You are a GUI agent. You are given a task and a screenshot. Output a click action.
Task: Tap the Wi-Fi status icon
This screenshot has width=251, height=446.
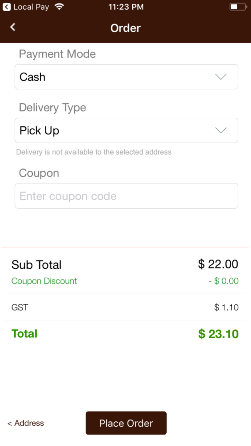(x=59, y=7)
